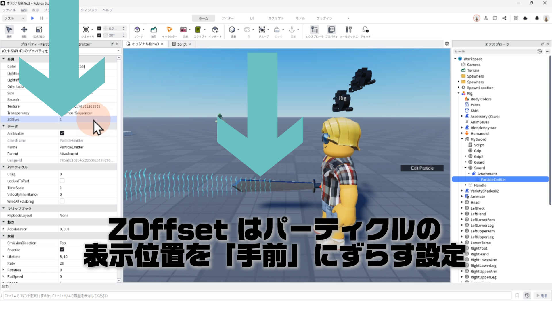Screen dimensions: 552x310
Task: Click the Scale (拡大/縮小) tool
Action: [x=39, y=30]
